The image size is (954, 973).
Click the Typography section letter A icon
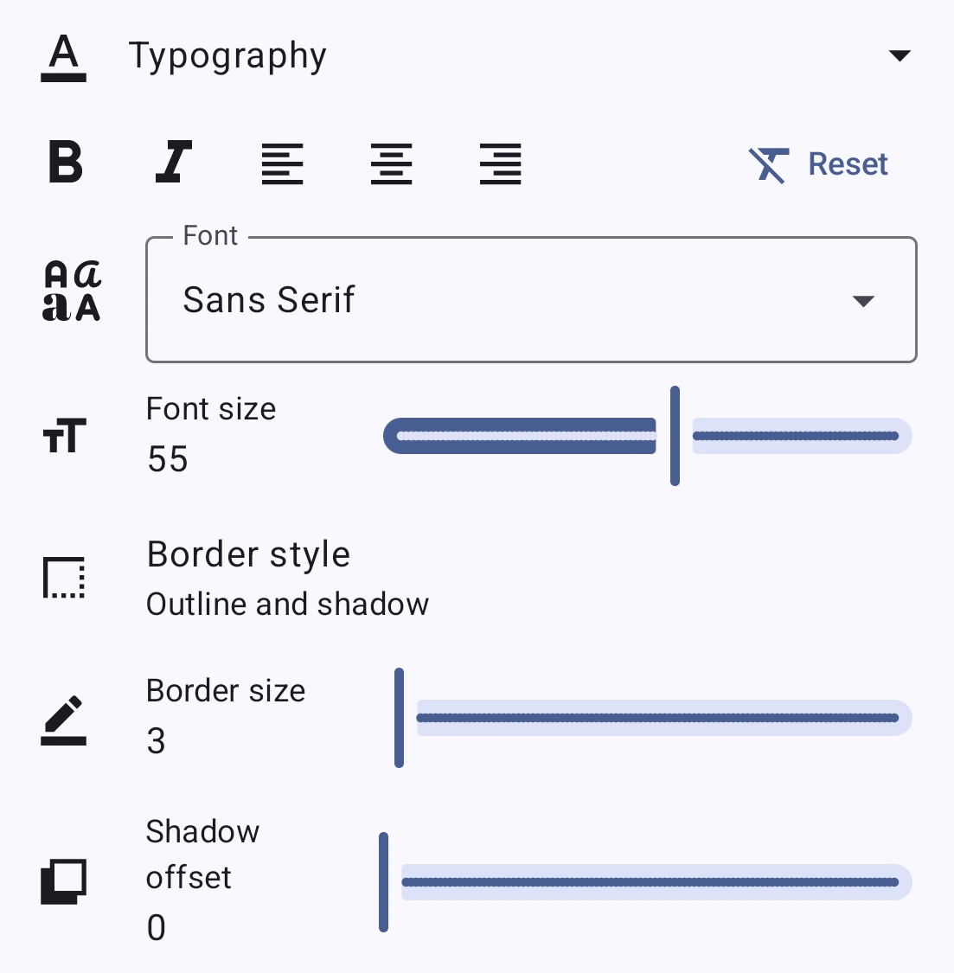point(62,54)
